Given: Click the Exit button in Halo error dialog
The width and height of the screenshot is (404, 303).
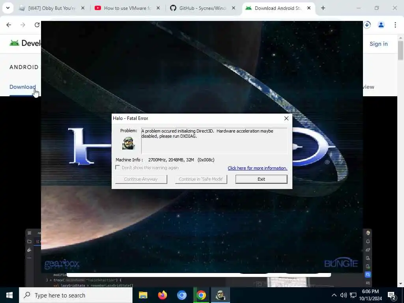Looking at the screenshot, I should (x=261, y=179).
